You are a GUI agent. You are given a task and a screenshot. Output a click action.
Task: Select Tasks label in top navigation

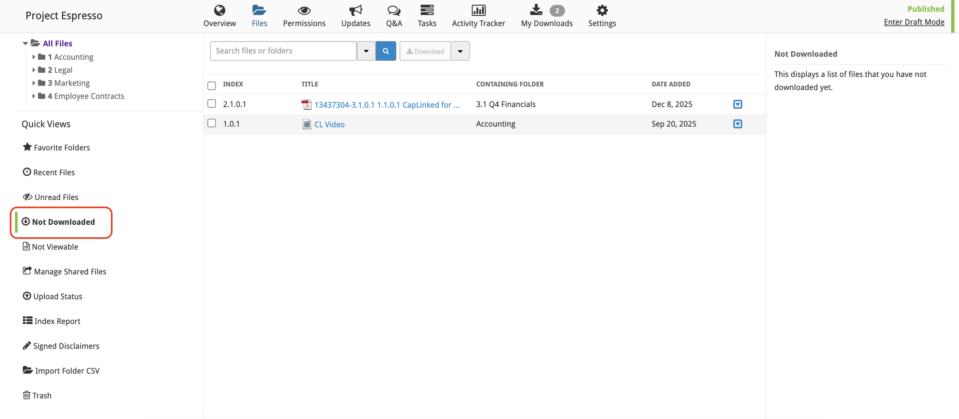(x=427, y=23)
